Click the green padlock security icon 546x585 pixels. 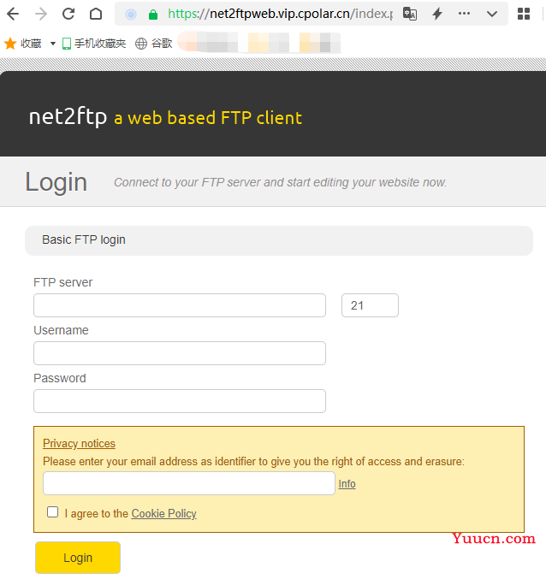pos(153,15)
